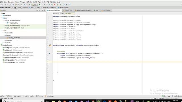Screen dimensions: 182x102
Task: Click onCreate() editor breadcrumb
Action: coord(70,14)
